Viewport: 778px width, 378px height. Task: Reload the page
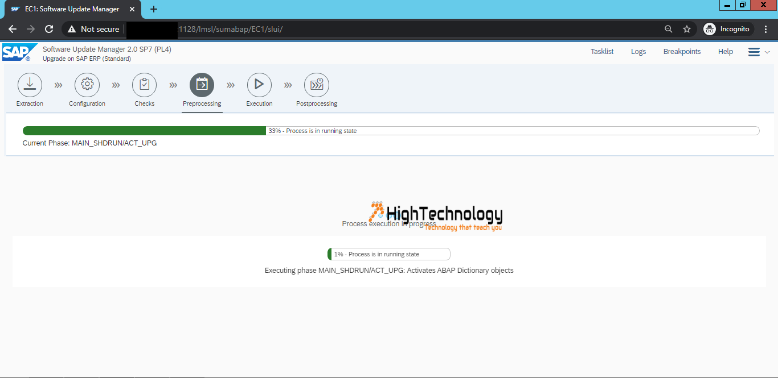coord(49,29)
